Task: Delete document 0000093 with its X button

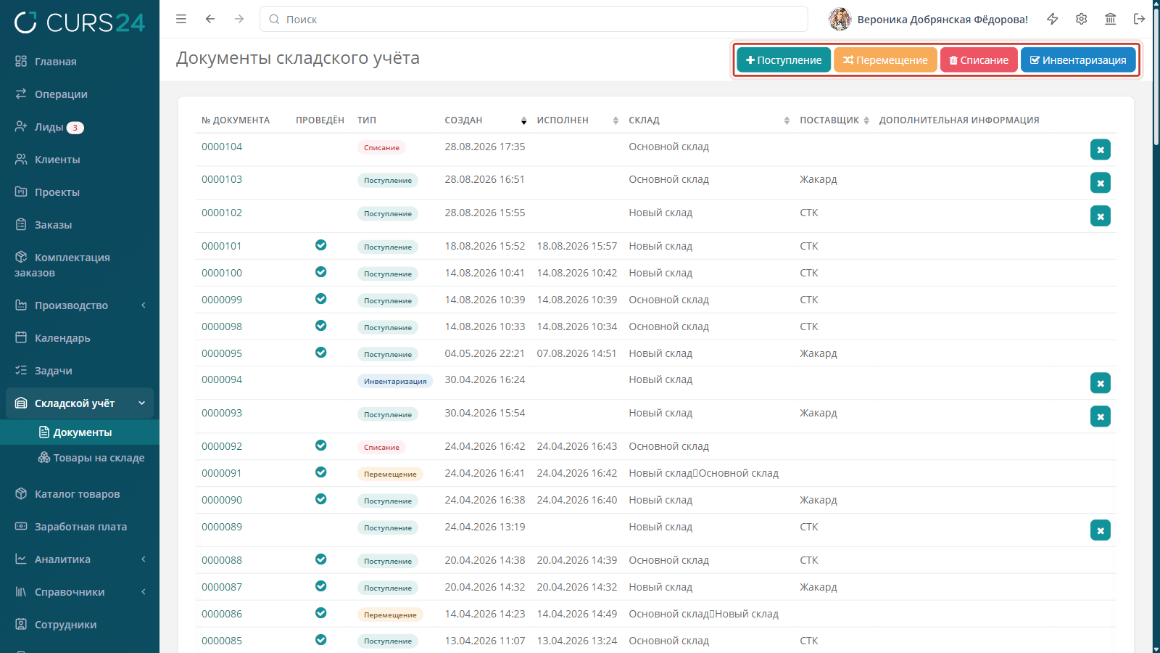Action: 1101,416
